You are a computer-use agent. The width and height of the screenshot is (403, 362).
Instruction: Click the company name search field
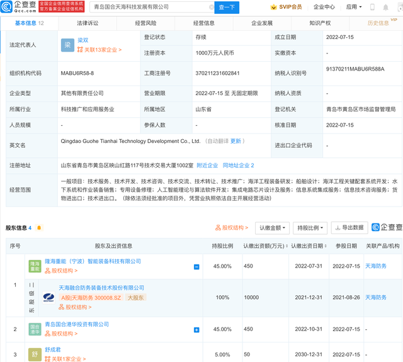point(151,8)
